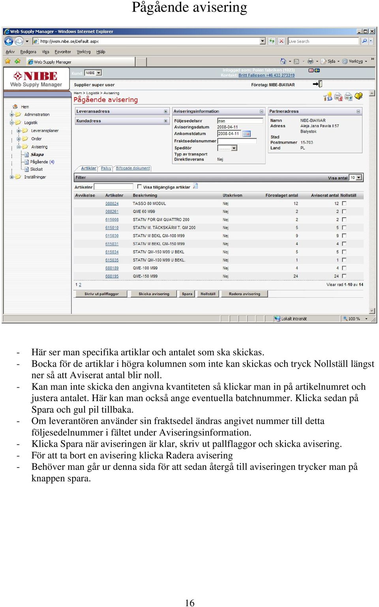The height and width of the screenshot is (607, 379).
Task: Check Nollställ box for article 615031
Action: point(344,244)
